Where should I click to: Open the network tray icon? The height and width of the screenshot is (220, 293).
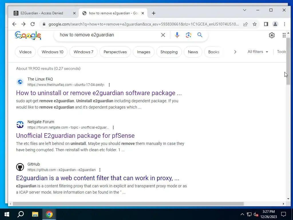(x=249, y=214)
